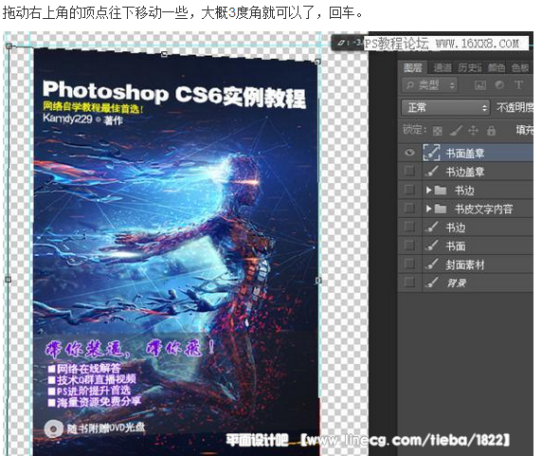Click the folder icon of 书边 group
The height and width of the screenshot is (456, 542).
pos(441,190)
